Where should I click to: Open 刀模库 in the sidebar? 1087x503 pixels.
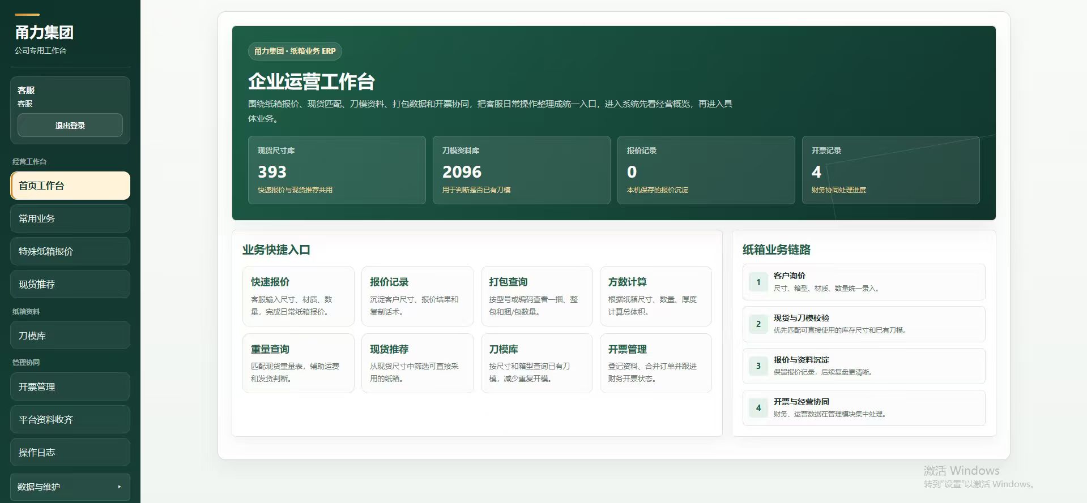(70, 336)
